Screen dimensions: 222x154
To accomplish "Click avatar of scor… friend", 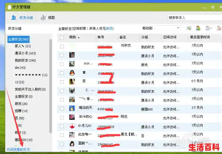I will click(x=72, y=64).
